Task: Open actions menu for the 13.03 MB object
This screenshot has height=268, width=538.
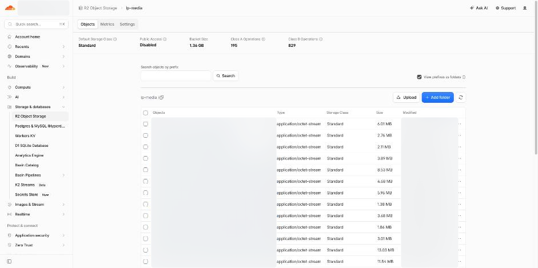Action: pyautogui.click(x=460, y=250)
